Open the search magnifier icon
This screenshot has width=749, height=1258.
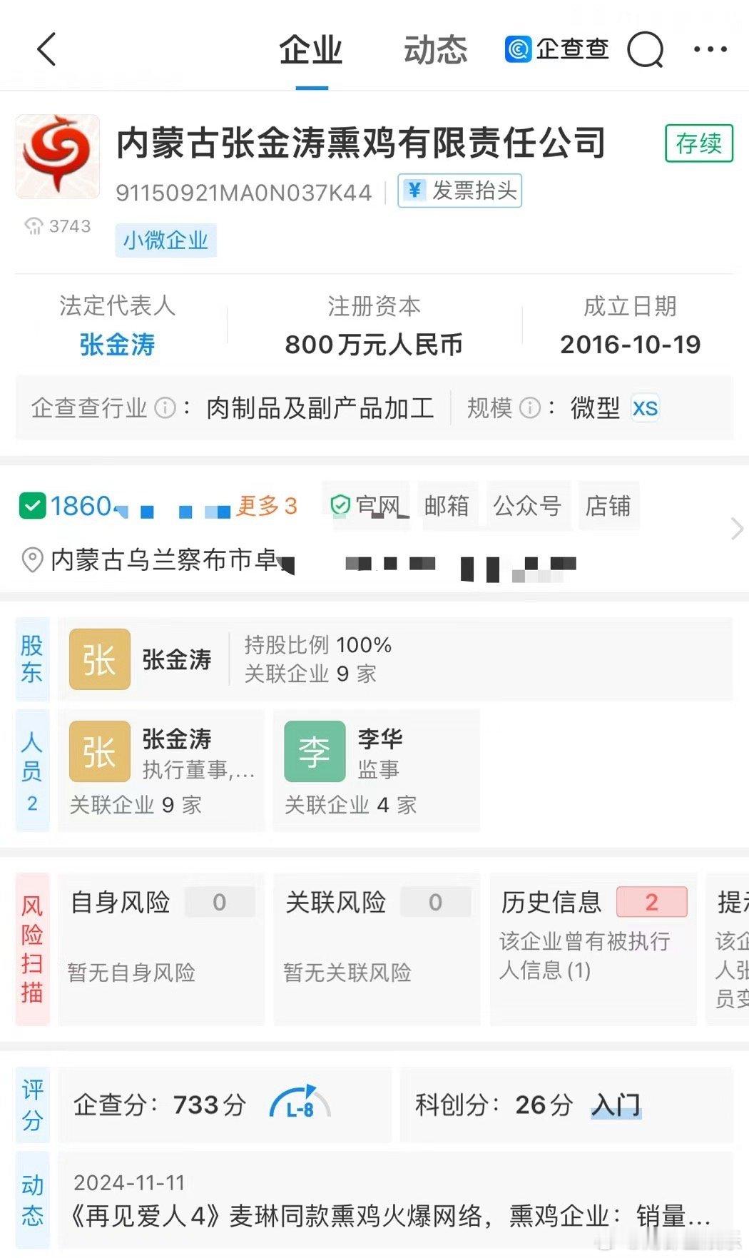(x=646, y=49)
